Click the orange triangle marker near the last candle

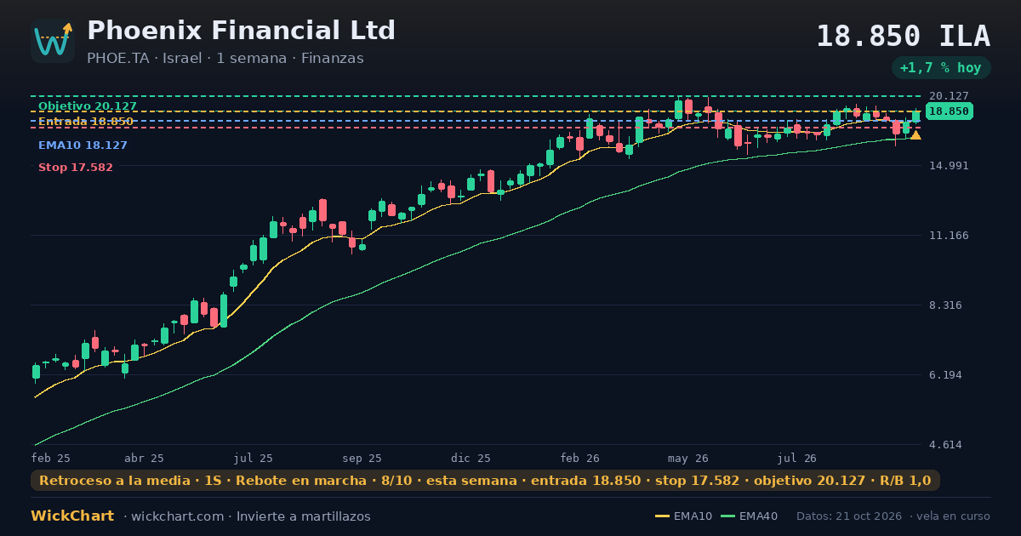pos(915,135)
